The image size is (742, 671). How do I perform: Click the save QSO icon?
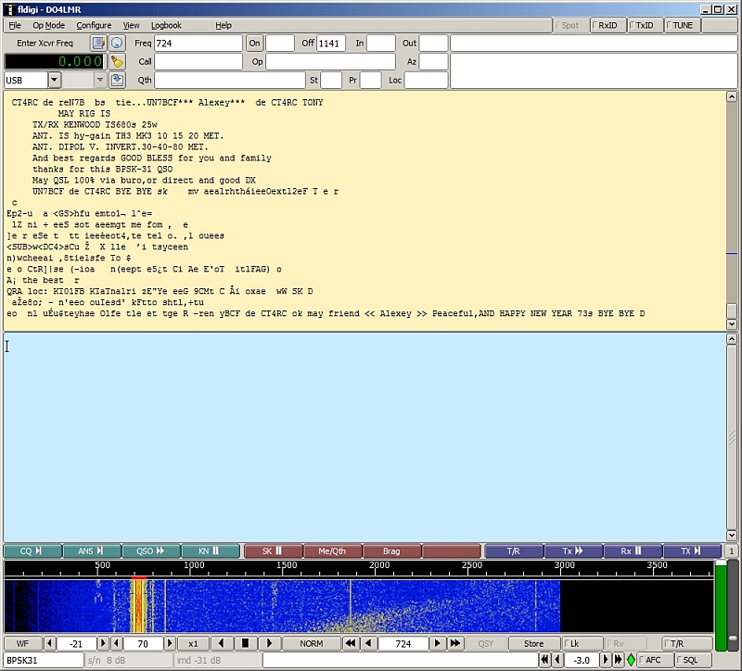(117, 81)
